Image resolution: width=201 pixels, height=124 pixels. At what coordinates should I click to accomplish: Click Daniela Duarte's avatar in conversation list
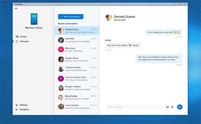61,31
